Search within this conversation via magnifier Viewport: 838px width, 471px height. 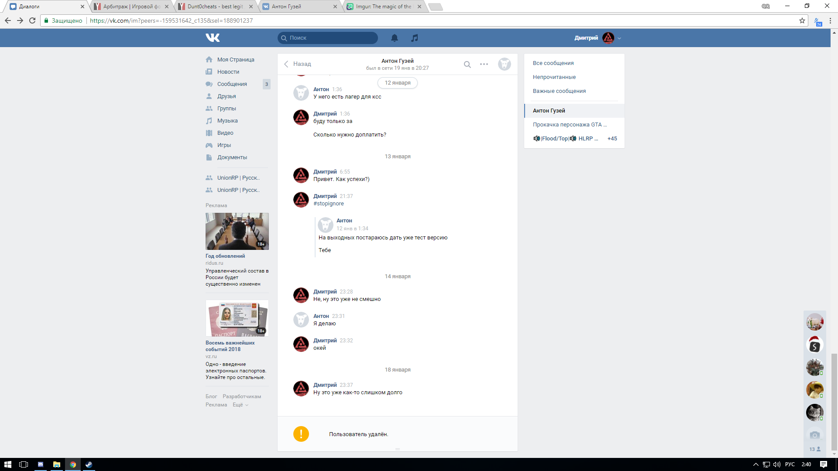(x=467, y=65)
